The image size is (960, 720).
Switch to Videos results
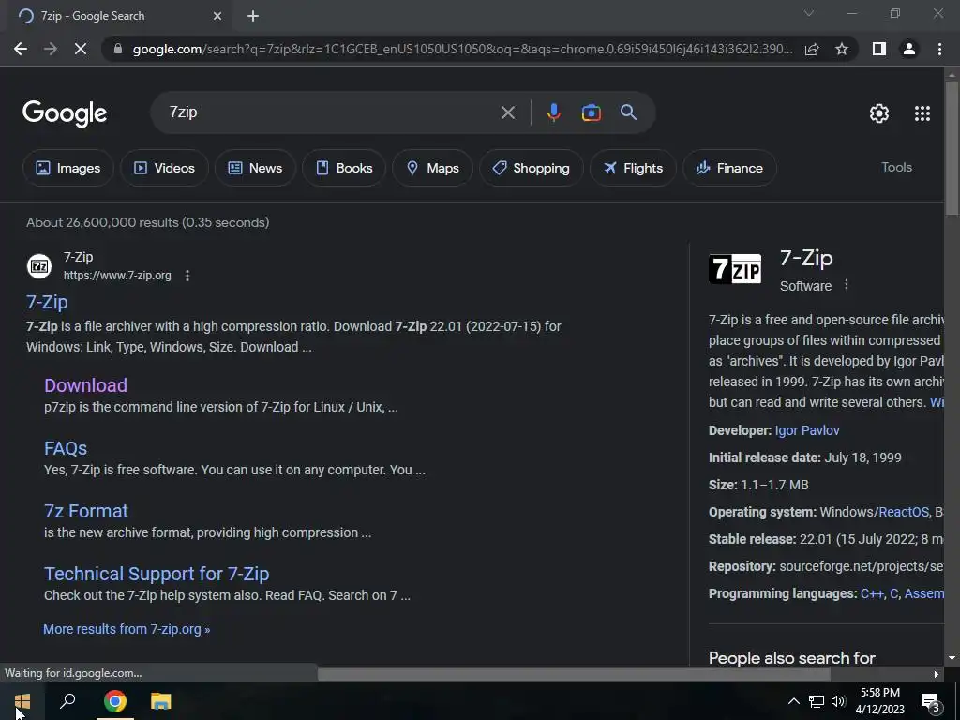coord(164,168)
